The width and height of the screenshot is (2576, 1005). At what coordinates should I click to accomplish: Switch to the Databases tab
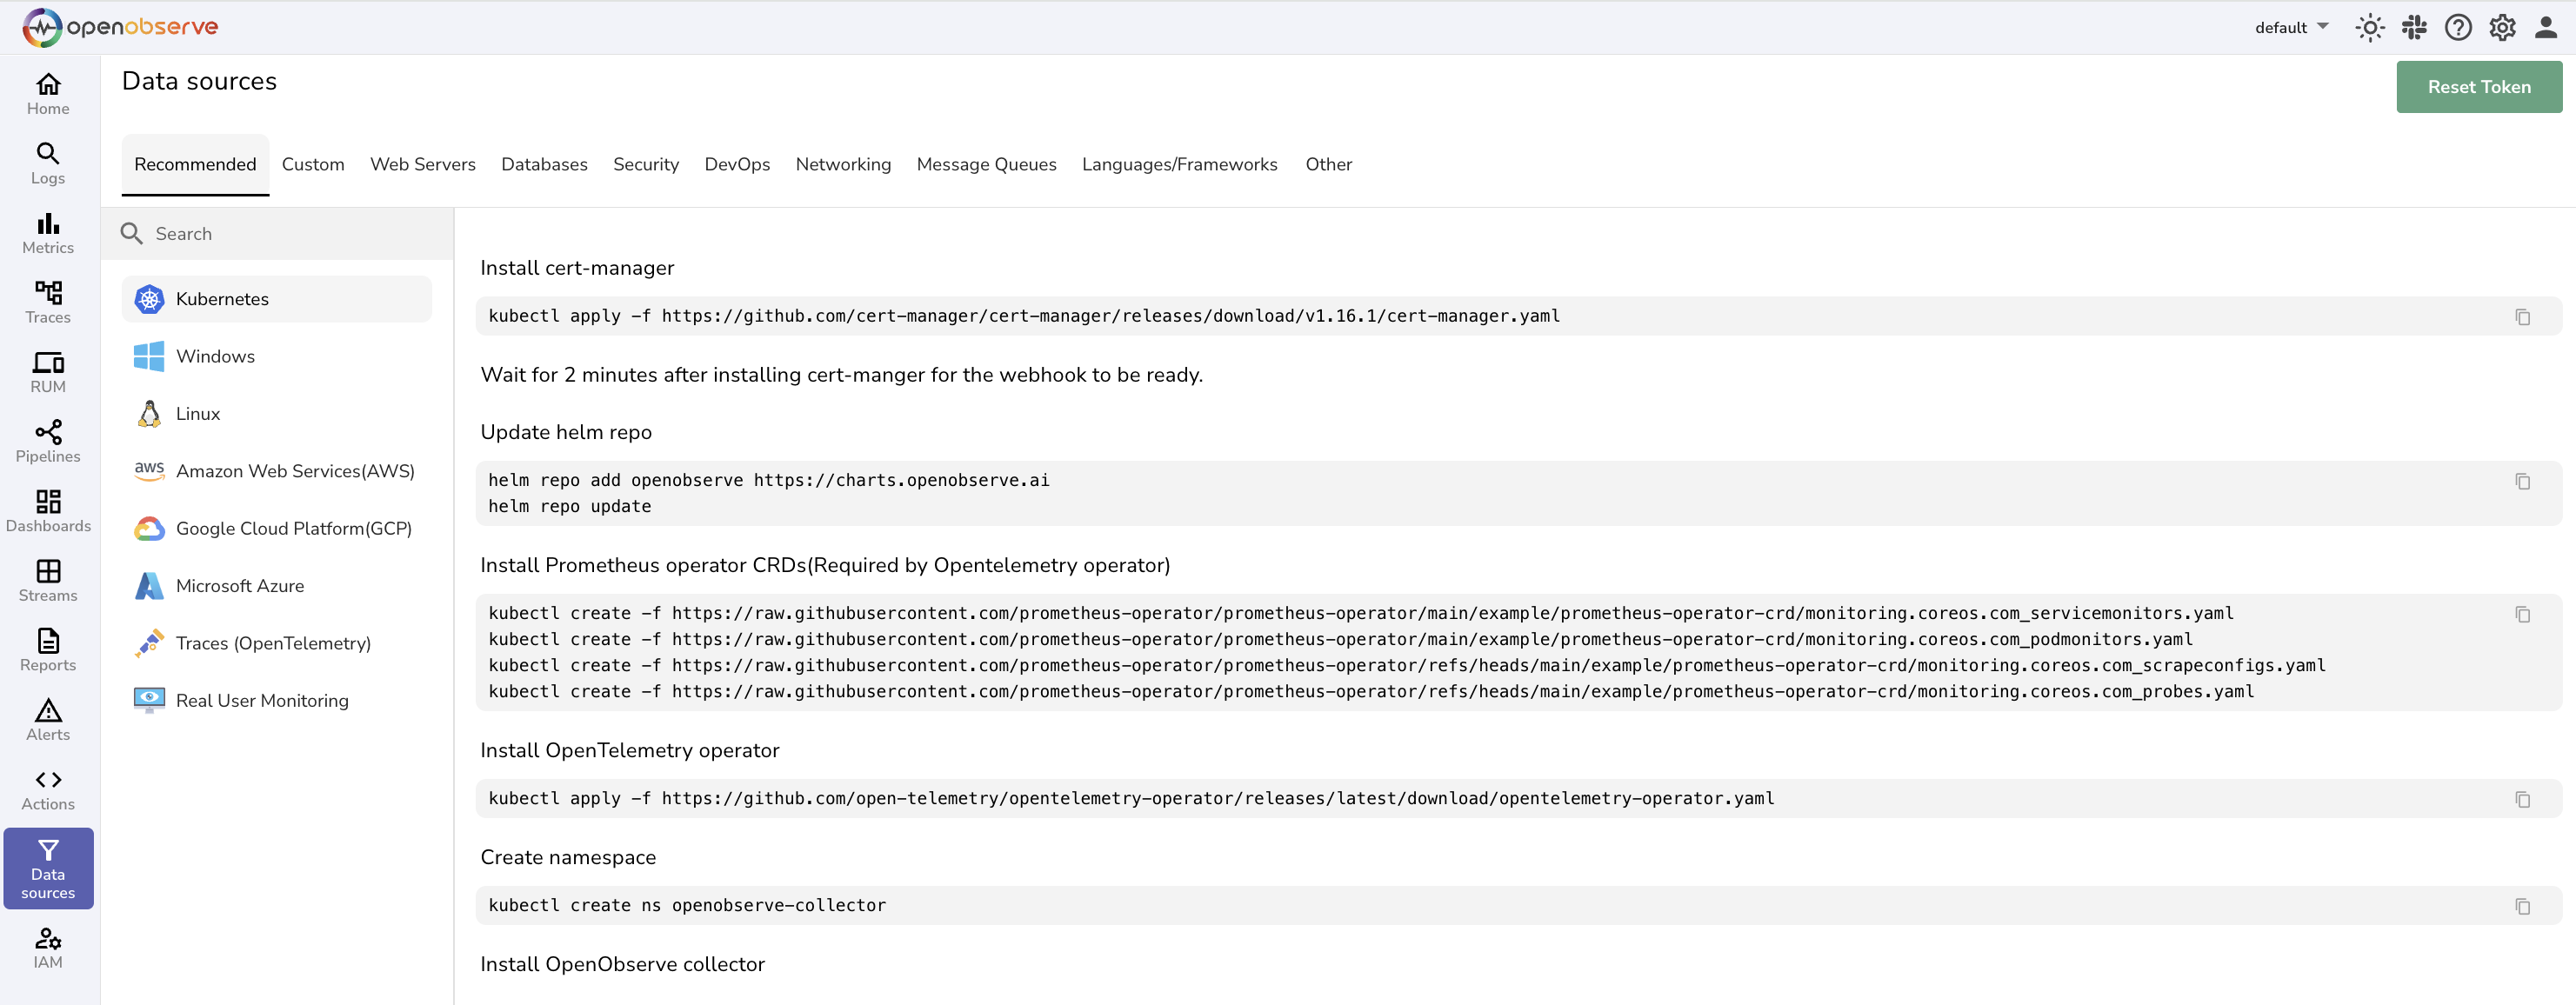pos(544,164)
